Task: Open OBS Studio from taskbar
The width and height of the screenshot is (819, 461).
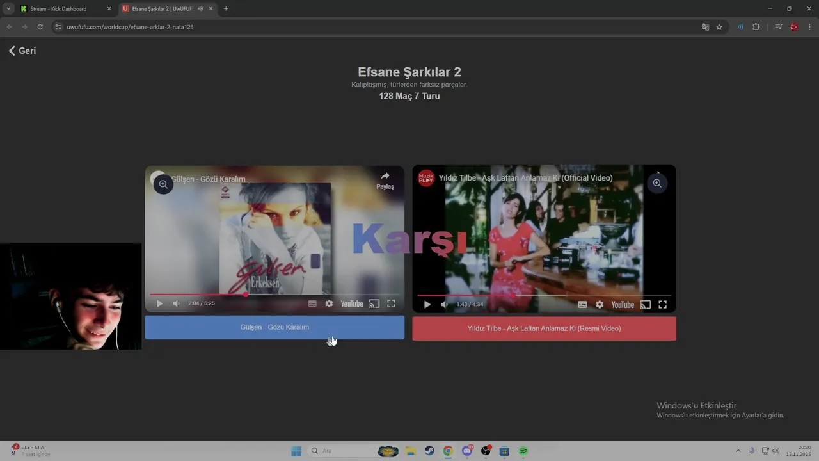Action: tap(486, 451)
